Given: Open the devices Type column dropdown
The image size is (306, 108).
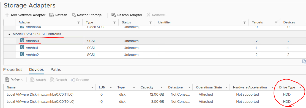Looking at the screenshot, I should pos(134,88).
